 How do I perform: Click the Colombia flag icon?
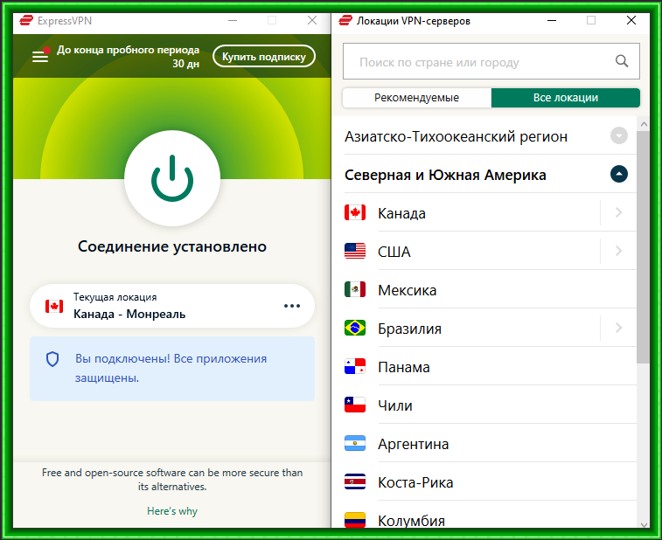click(355, 520)
